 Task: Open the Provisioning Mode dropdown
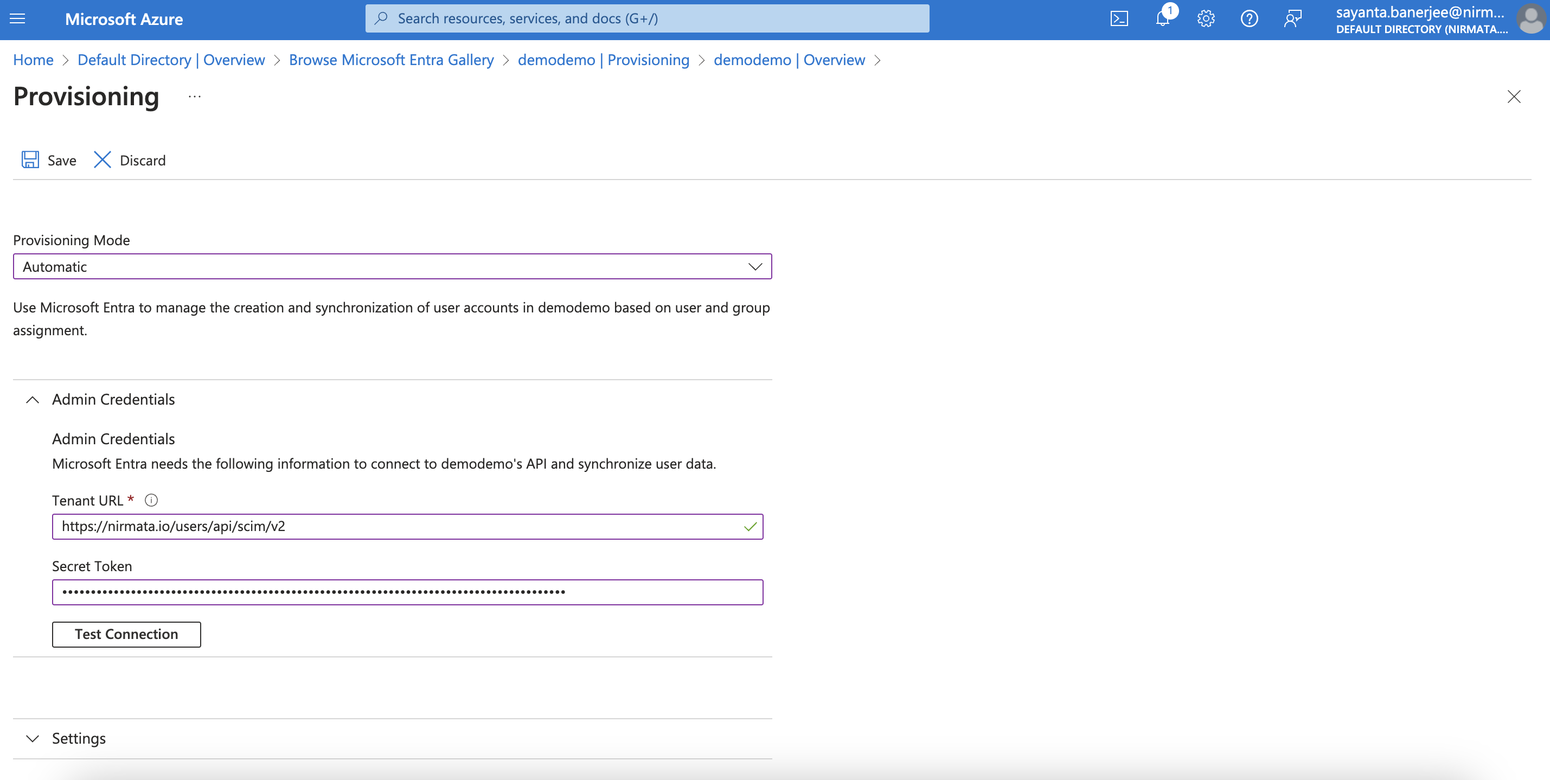coord(392,267)
